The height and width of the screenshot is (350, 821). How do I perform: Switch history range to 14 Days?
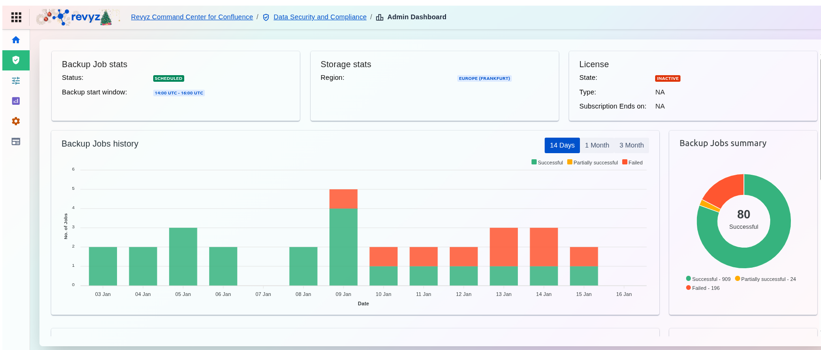point(562,145)
